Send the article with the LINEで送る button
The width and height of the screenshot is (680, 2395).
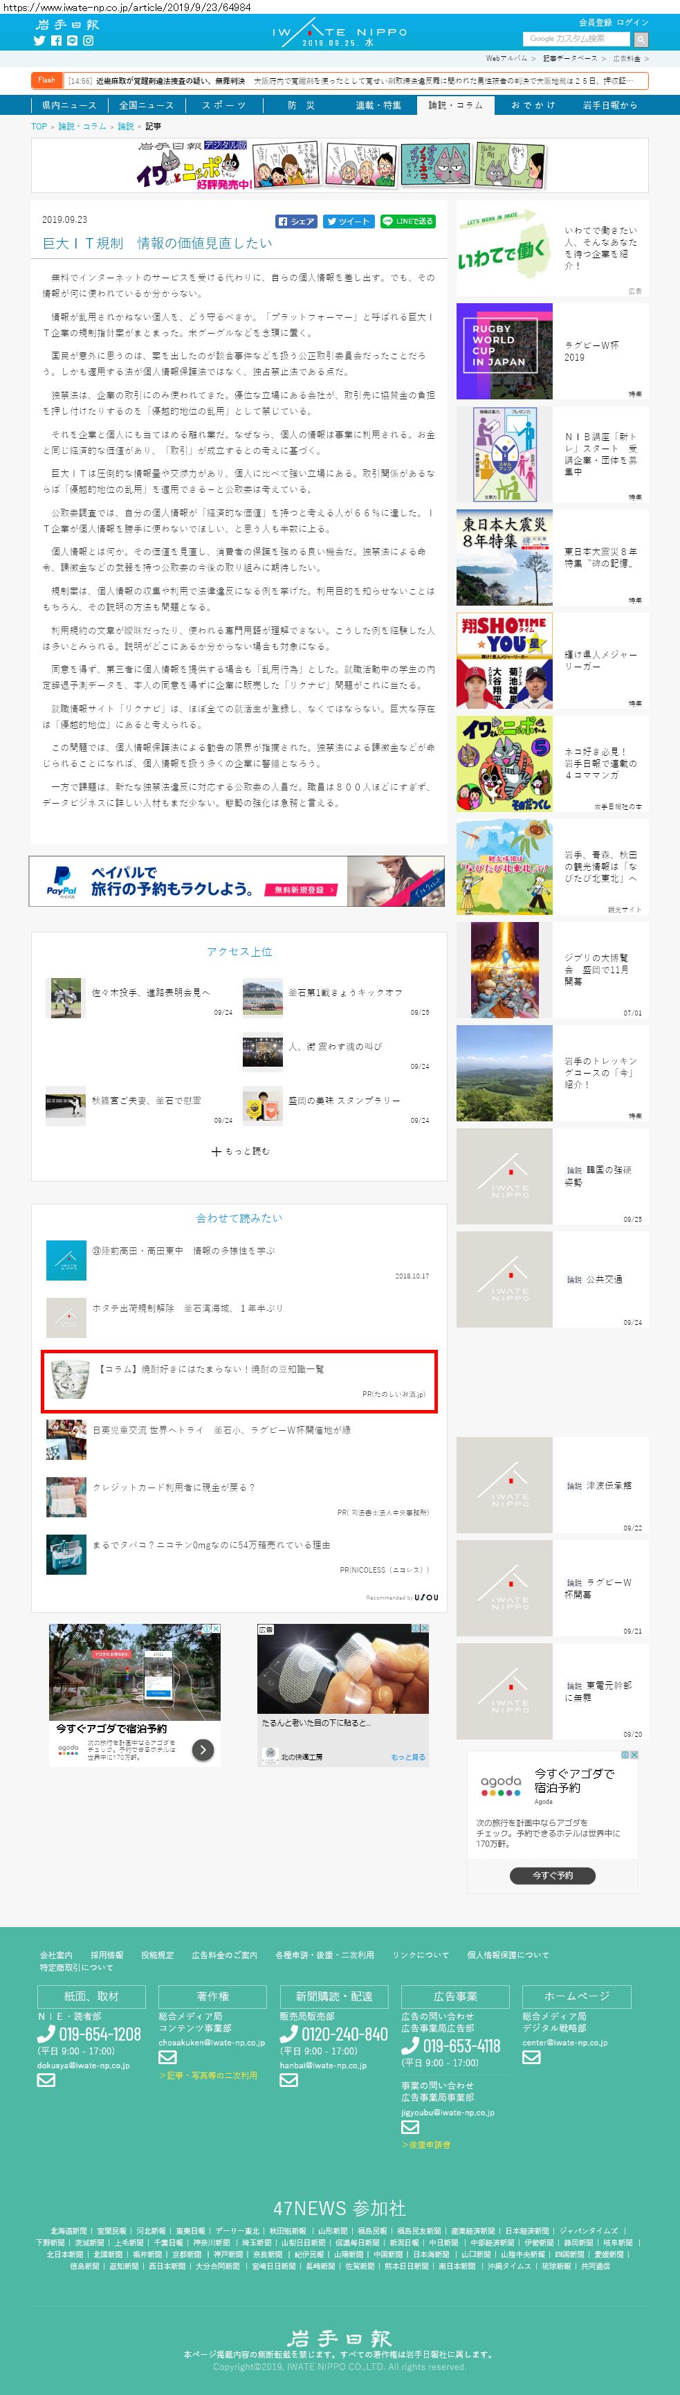pos(408,222)
